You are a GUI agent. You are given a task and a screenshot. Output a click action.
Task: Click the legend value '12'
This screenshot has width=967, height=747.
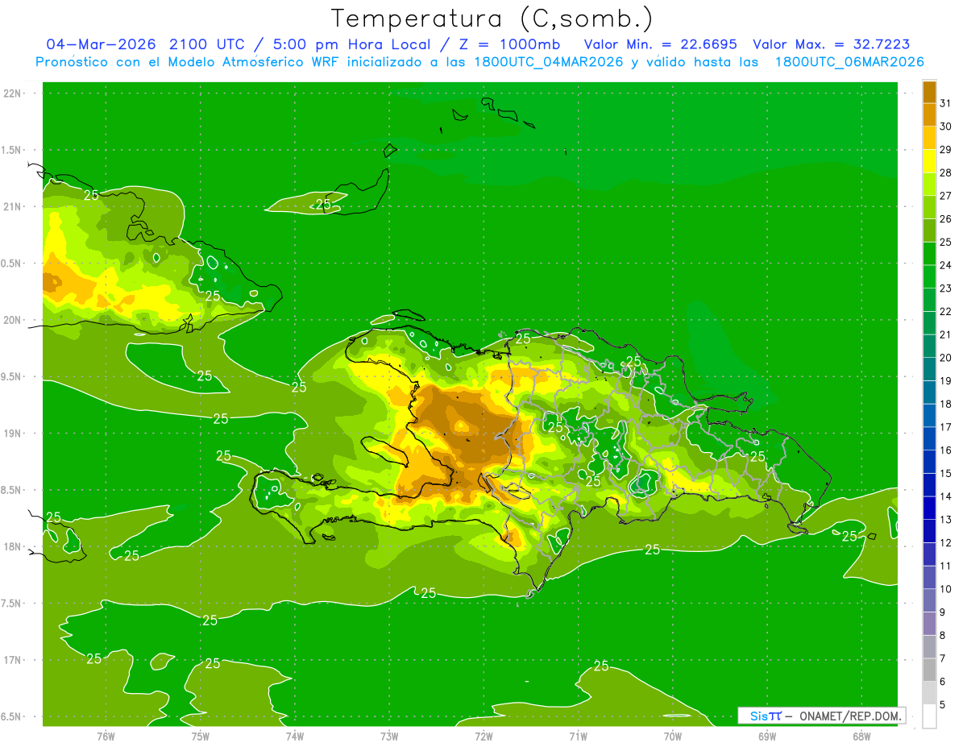pos(945,543)
